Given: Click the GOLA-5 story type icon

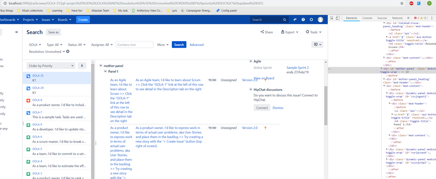Looking at the screenshot, I should coord(28,150).
